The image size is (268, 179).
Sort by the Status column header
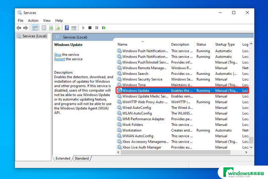[204, 44]
